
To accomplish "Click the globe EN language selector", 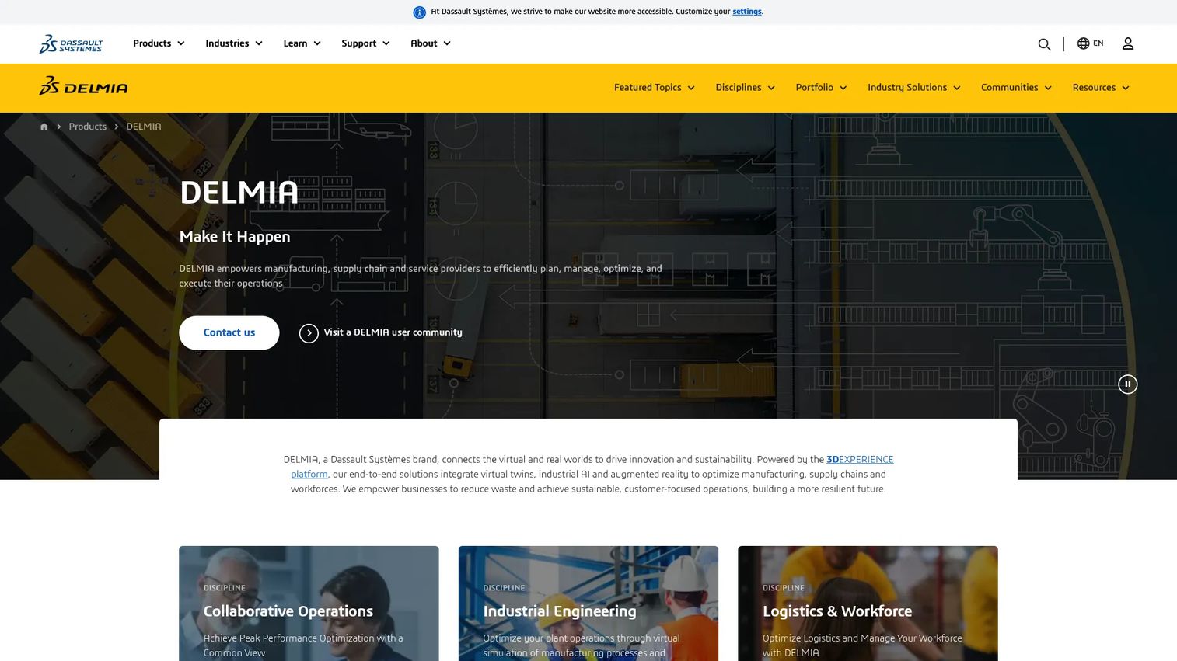I will click(x=1090, y=43).
